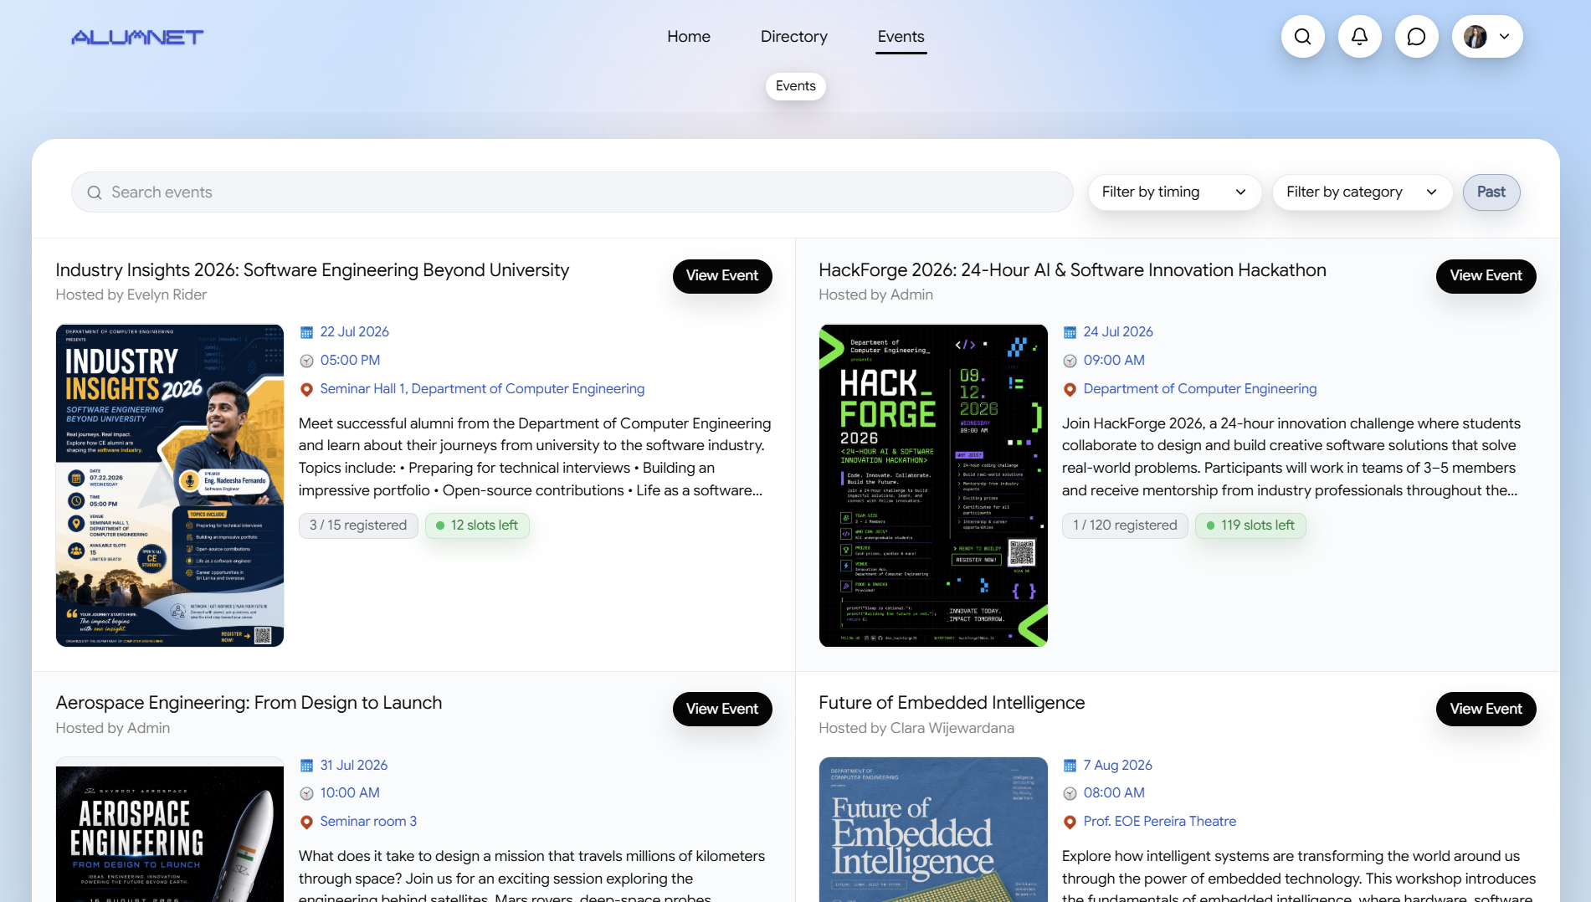Expand the Filter by timing dropdown
The image size is (1591, 902).
coord(1174,192)
